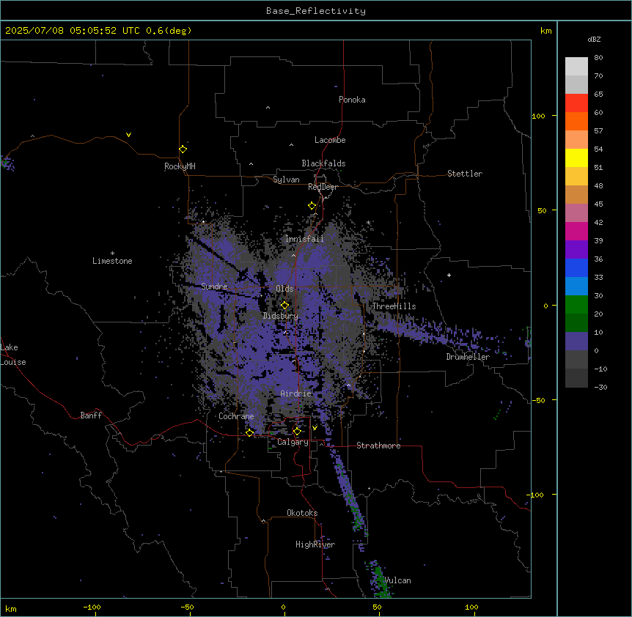
Task: Select the Okotoks map label
Action: (302, 513)
